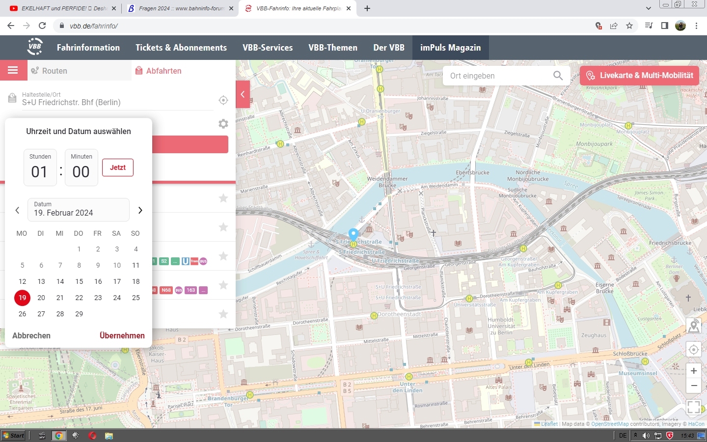
Task: Go to next month in date picker
Action: [140, 210]
